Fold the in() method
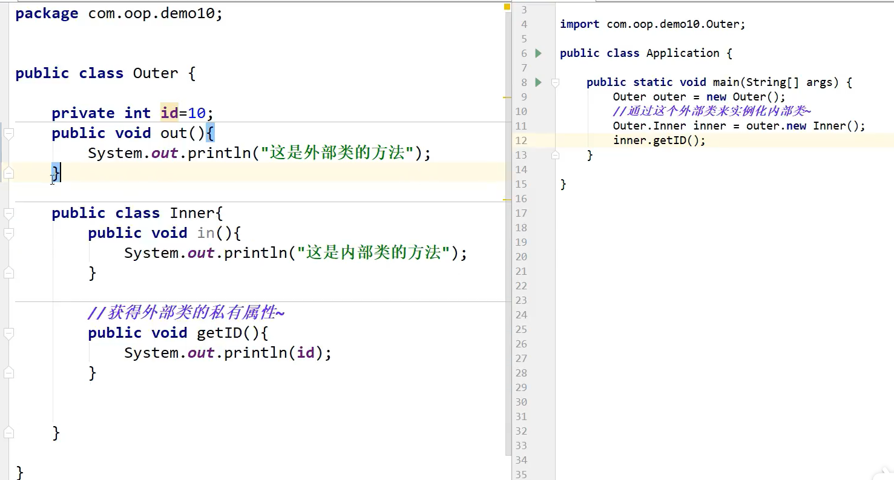The width and height of the screenshot is (894, 480). [8, 234]
